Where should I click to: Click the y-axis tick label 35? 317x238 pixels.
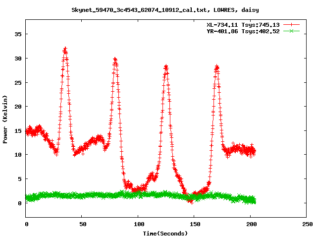[x=18, y=34]
